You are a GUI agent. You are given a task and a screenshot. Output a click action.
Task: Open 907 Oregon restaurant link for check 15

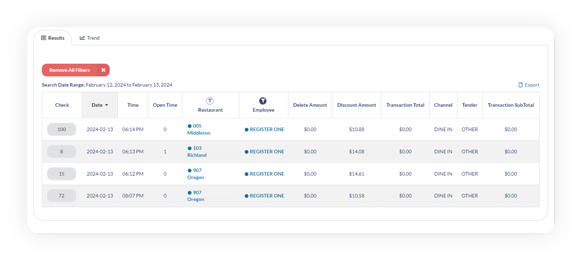point(196,174)
